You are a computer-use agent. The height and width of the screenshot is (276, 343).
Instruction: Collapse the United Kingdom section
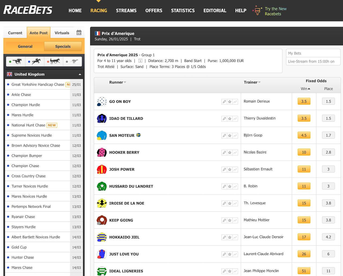click(x=80, y=74)
